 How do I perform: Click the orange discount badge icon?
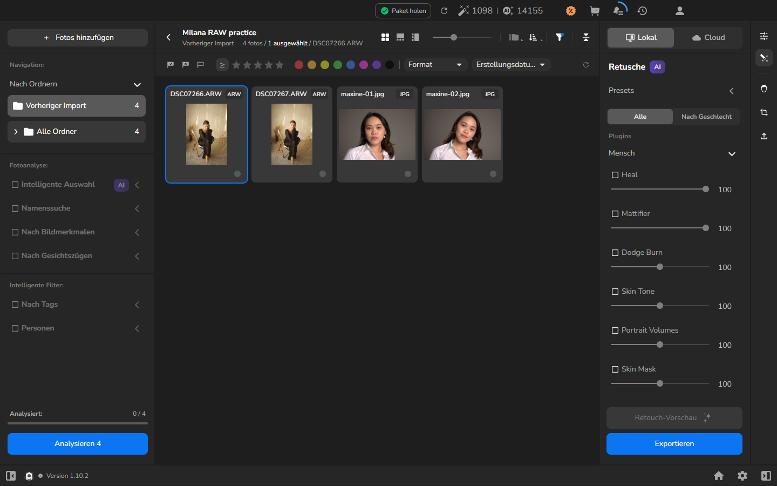click(x=571, y=11)
